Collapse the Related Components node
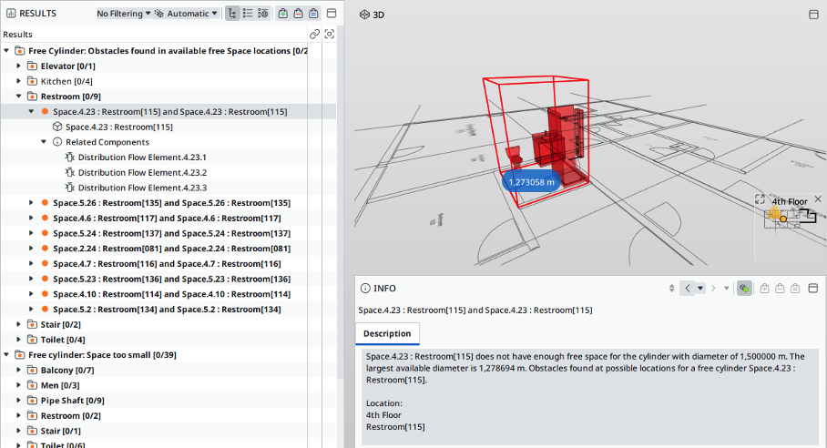 click(44, 142)
